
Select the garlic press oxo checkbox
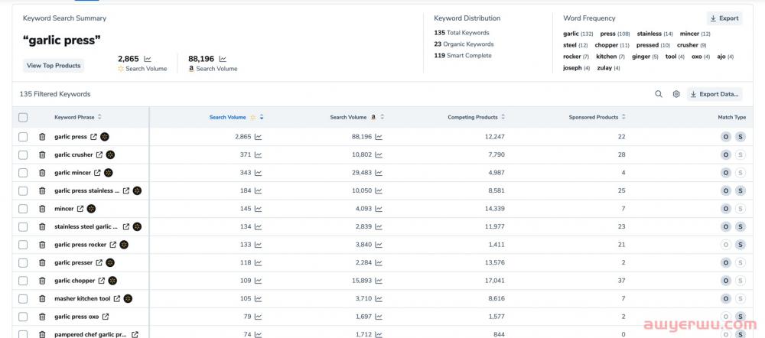[23, 317]
